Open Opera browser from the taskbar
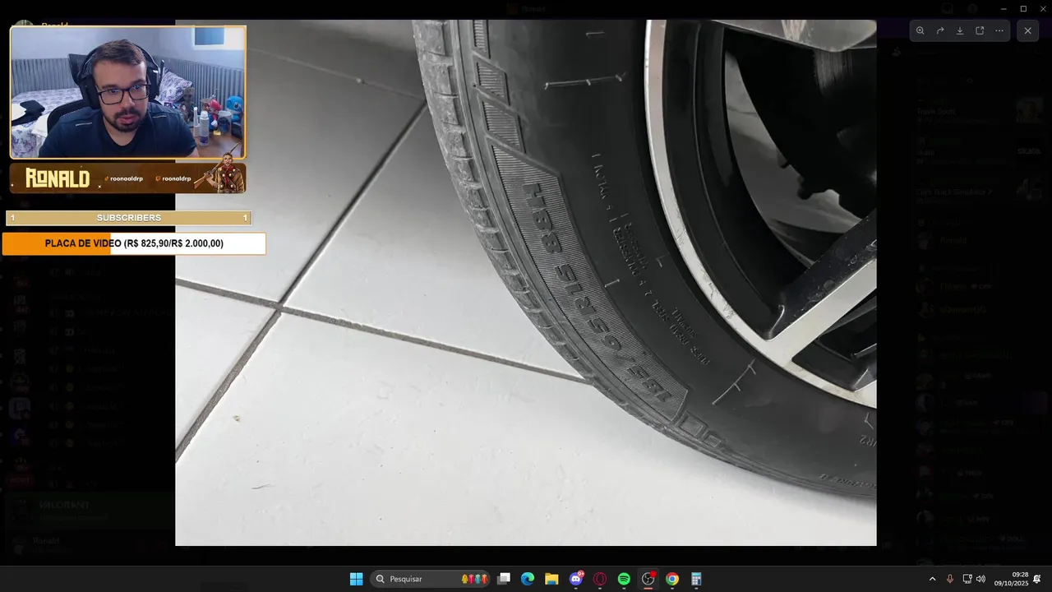Viewport: 1052px width, 592px height. pos(600,579)
